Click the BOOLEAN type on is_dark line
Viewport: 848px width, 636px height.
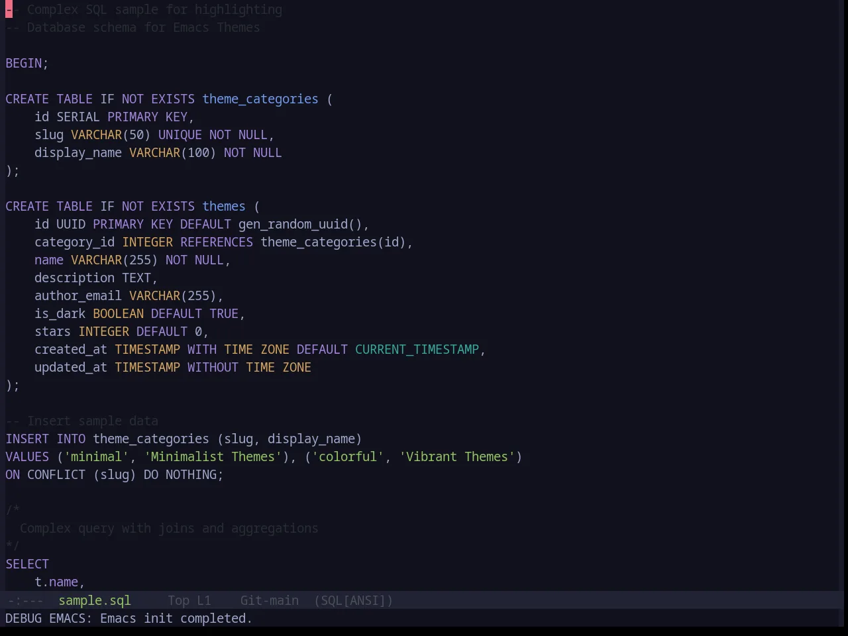point(118,313)
